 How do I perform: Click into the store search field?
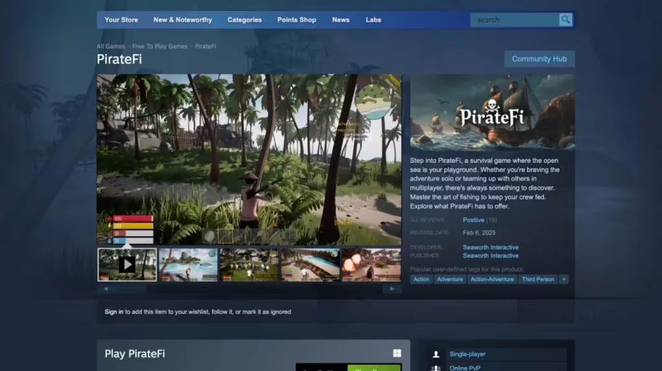coord(514,20)
